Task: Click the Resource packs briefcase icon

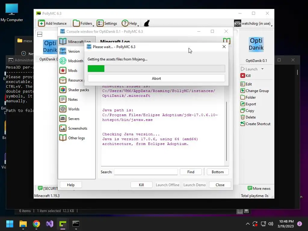Action: [63, 80]
